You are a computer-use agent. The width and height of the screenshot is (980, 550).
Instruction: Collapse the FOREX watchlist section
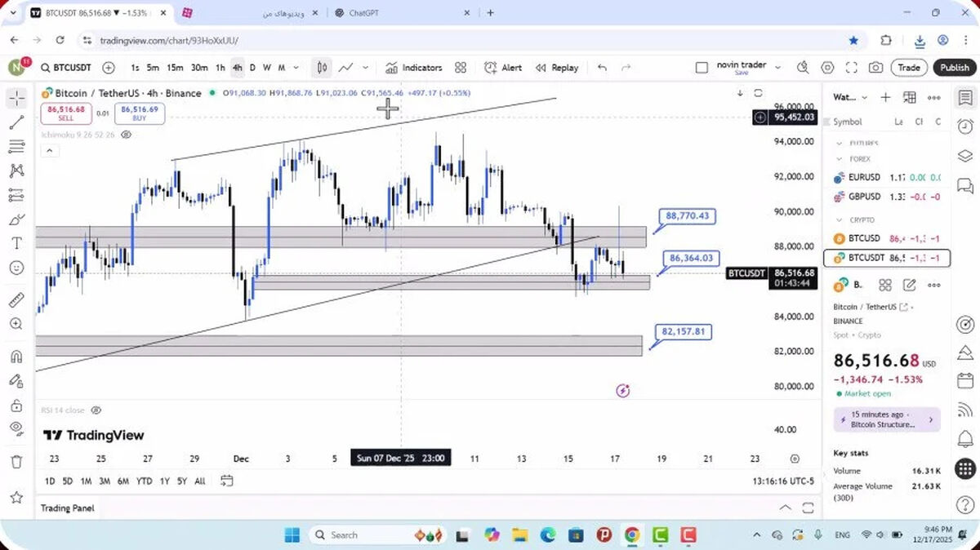click(x=838, y=159)
